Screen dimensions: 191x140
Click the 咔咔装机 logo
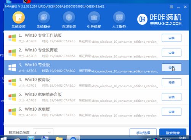coord(159,19)
